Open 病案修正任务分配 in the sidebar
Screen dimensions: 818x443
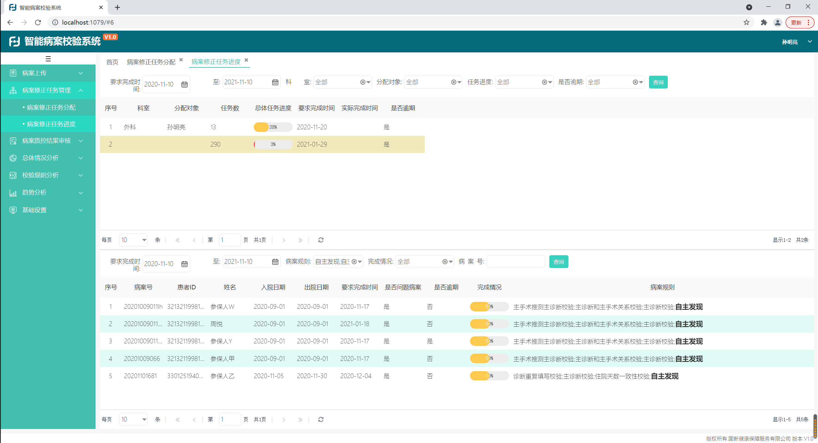[x=51, y=107]
